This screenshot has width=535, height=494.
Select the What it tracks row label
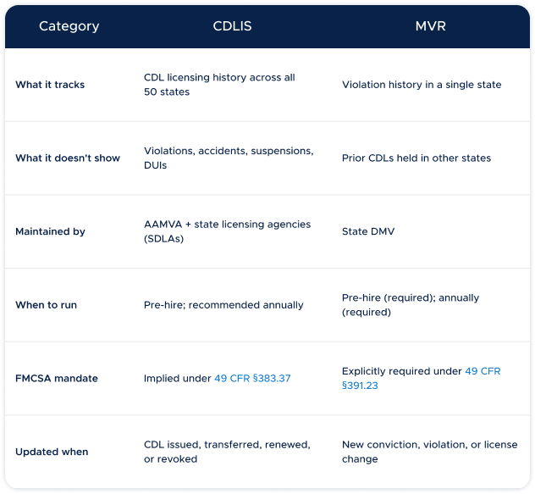(50, 85)
